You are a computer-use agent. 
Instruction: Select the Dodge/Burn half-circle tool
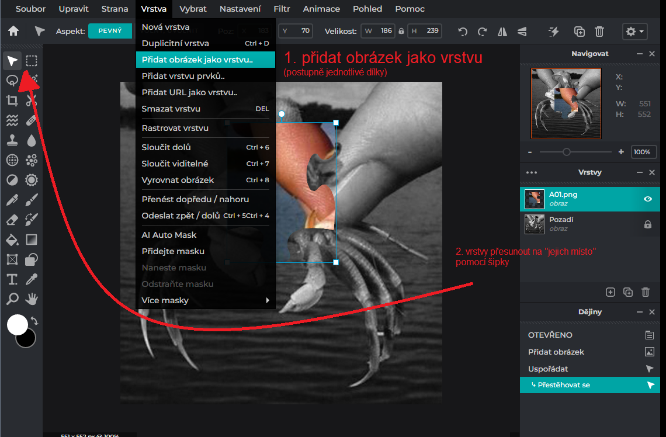12,180
